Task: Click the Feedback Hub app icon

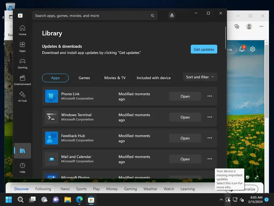Action: tap(52, 138)
